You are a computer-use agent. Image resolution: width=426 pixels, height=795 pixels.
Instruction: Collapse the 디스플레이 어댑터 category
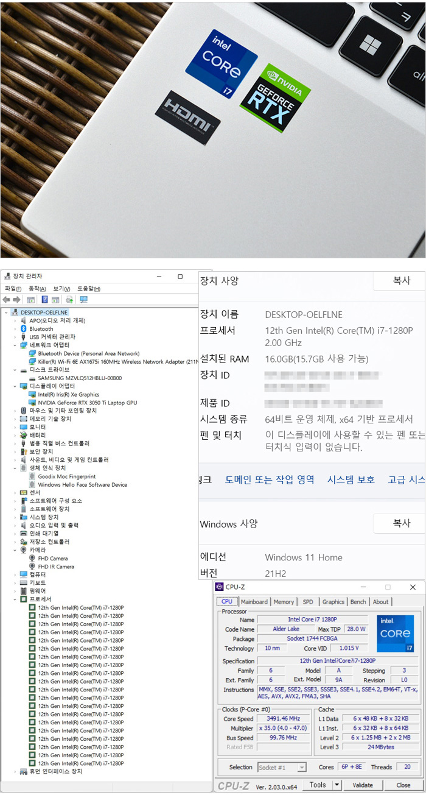tap(15, 386)
